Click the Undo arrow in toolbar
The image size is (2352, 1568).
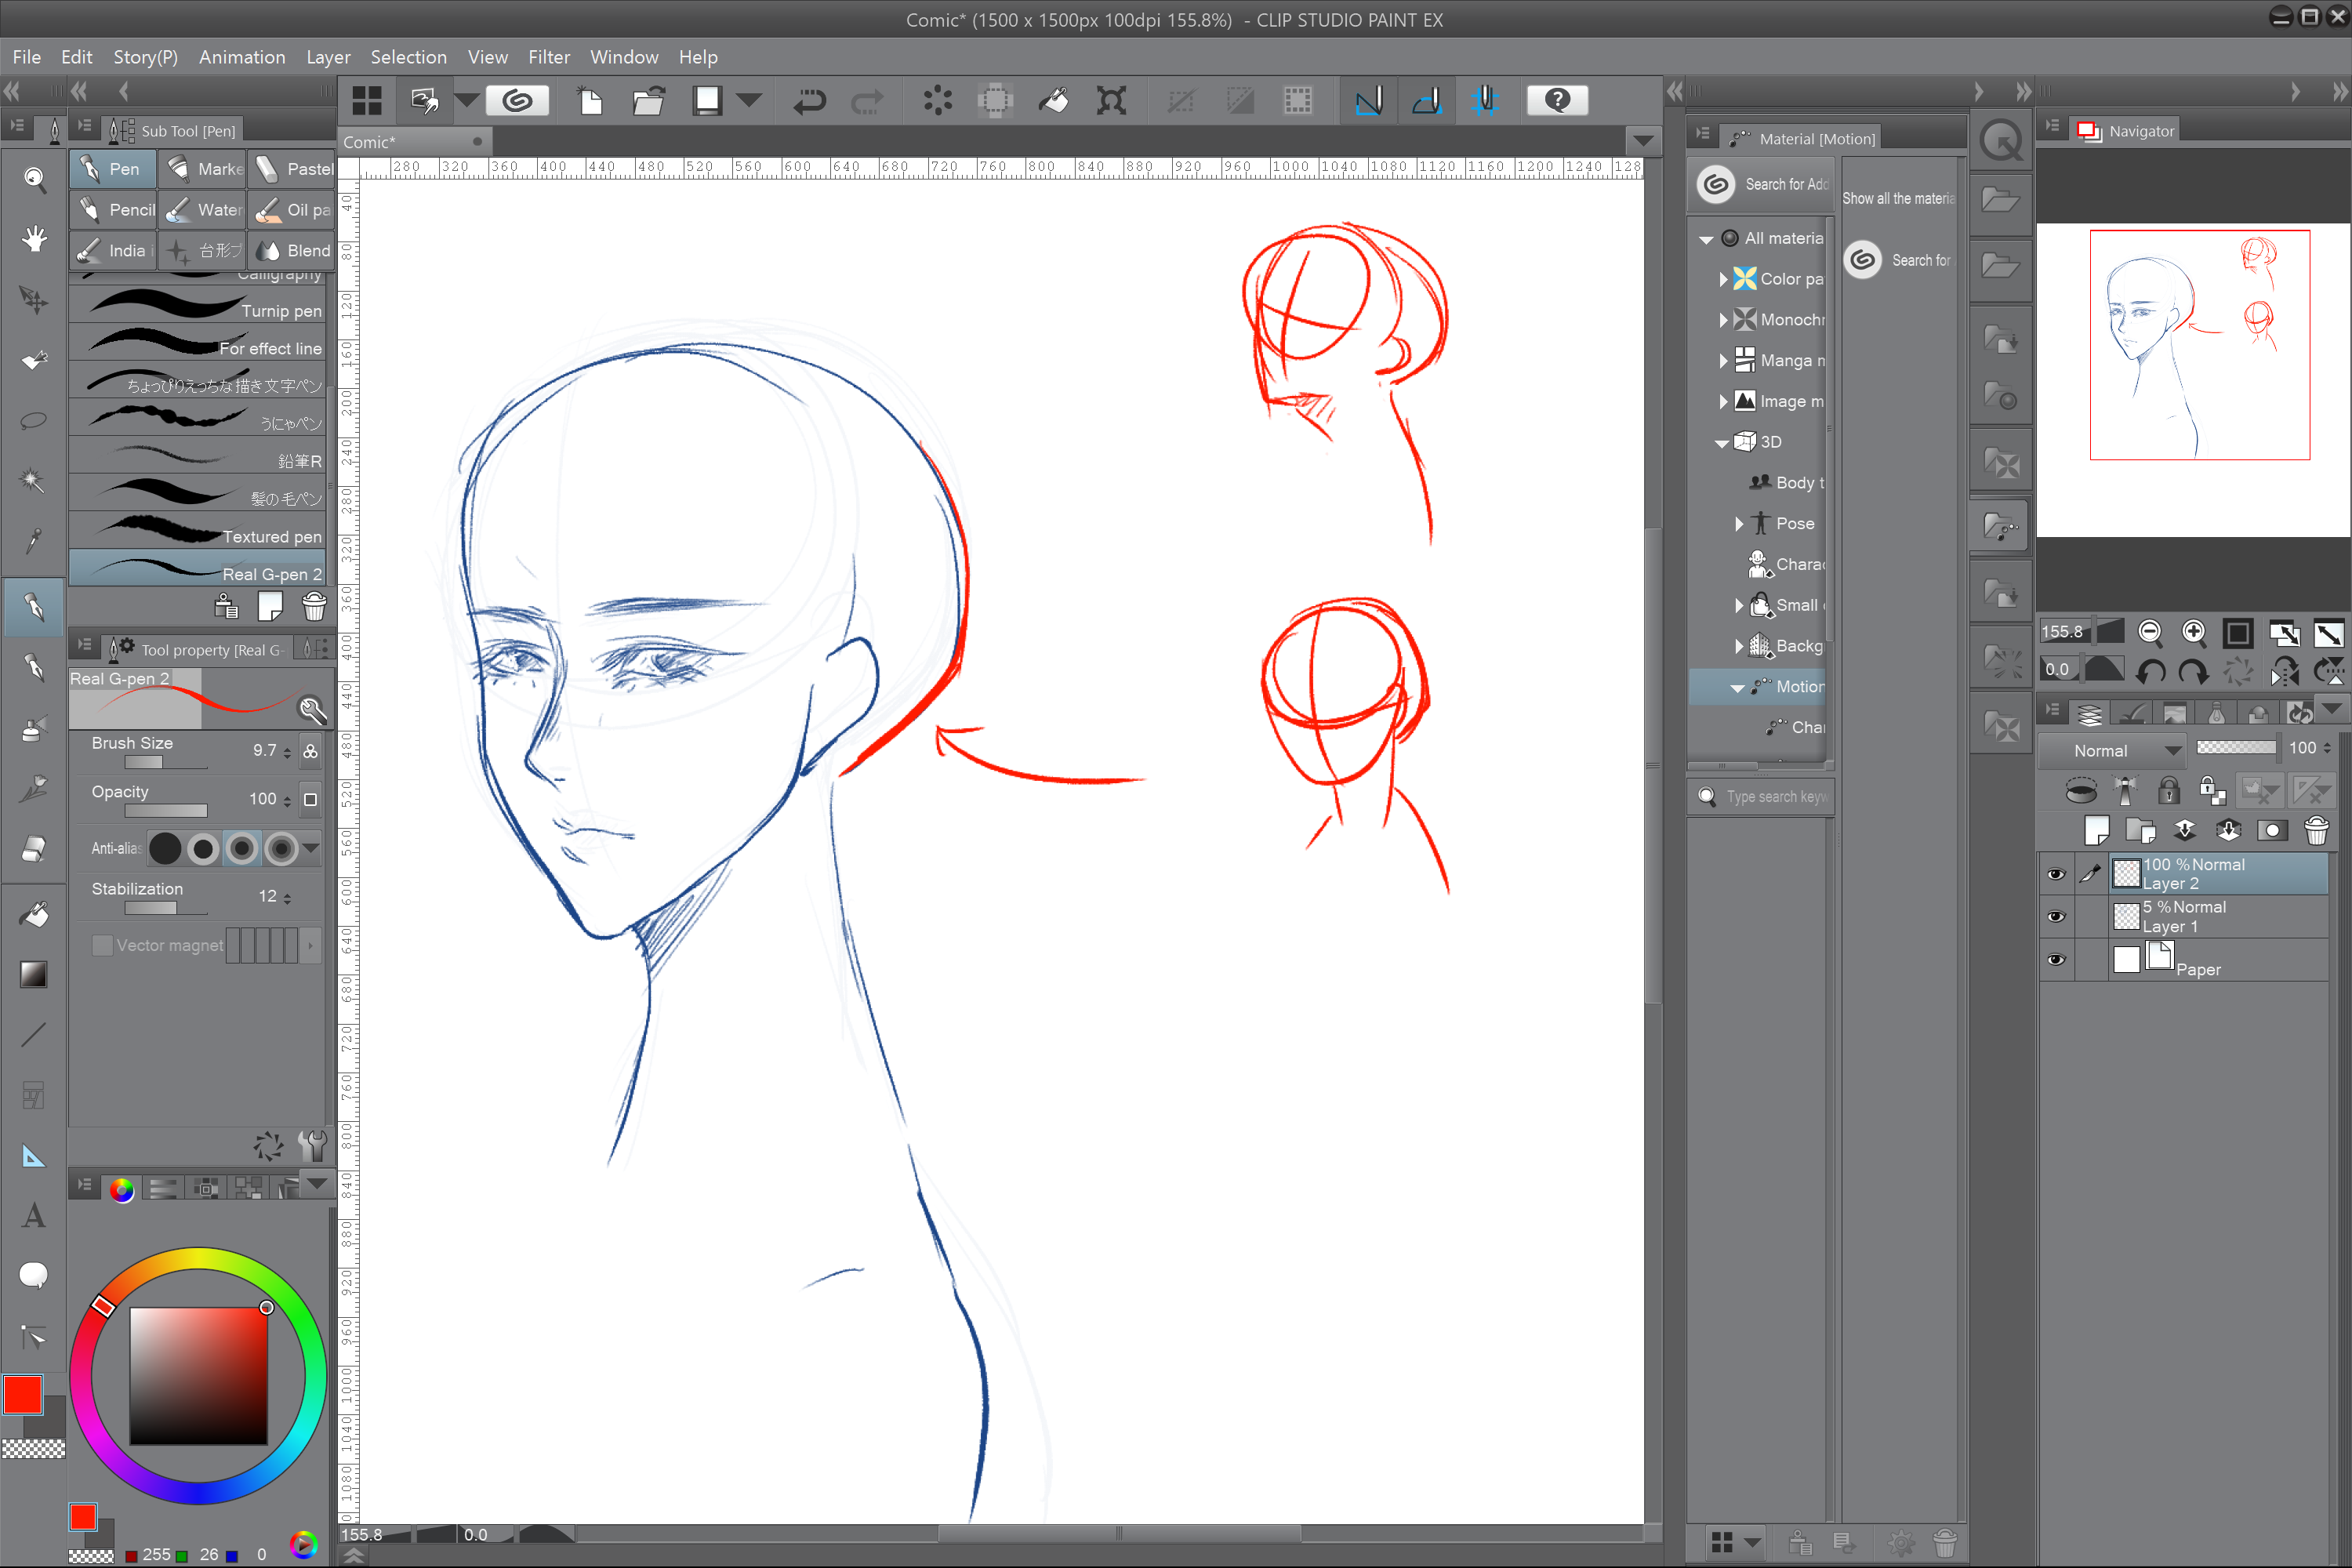(809, 100)
